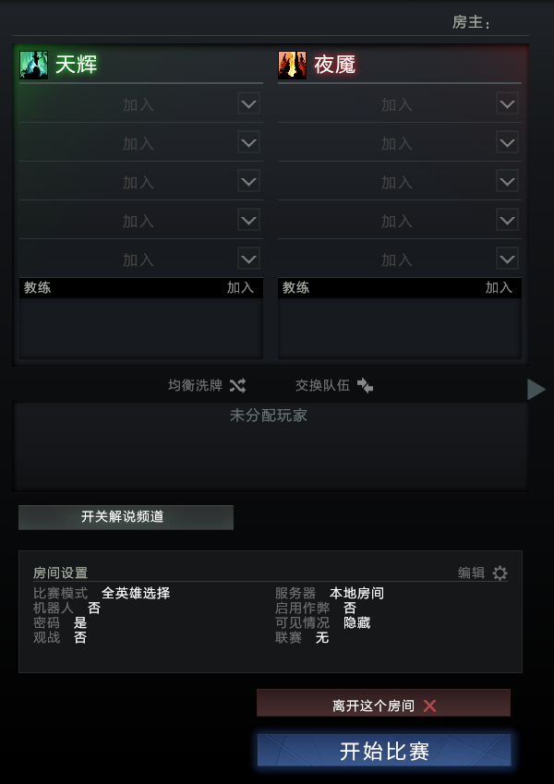The width and height of the screenshot is (554, 784).
Task: Open the third Radiant slot dropdown arrow
Action: [248, 181]
